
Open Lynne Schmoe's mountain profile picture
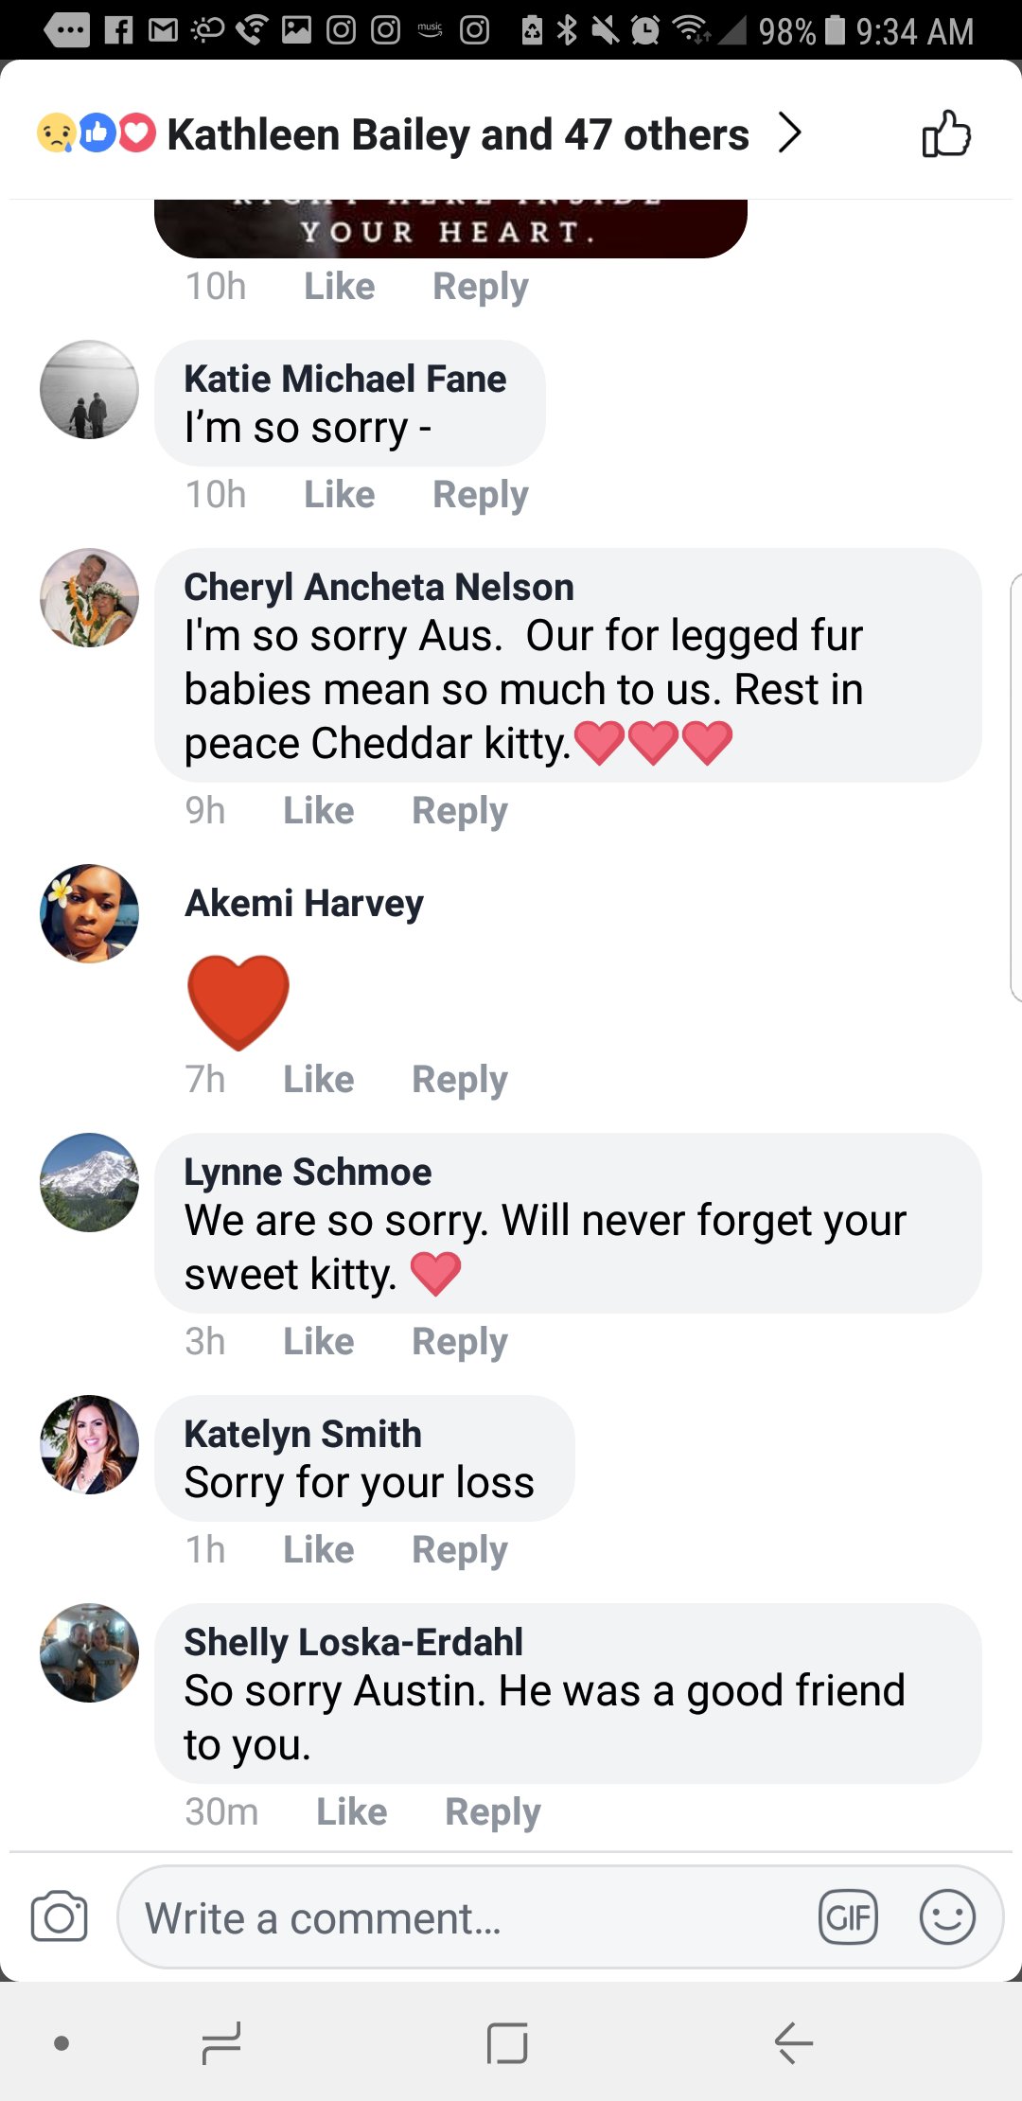[x=89, y=1182]
